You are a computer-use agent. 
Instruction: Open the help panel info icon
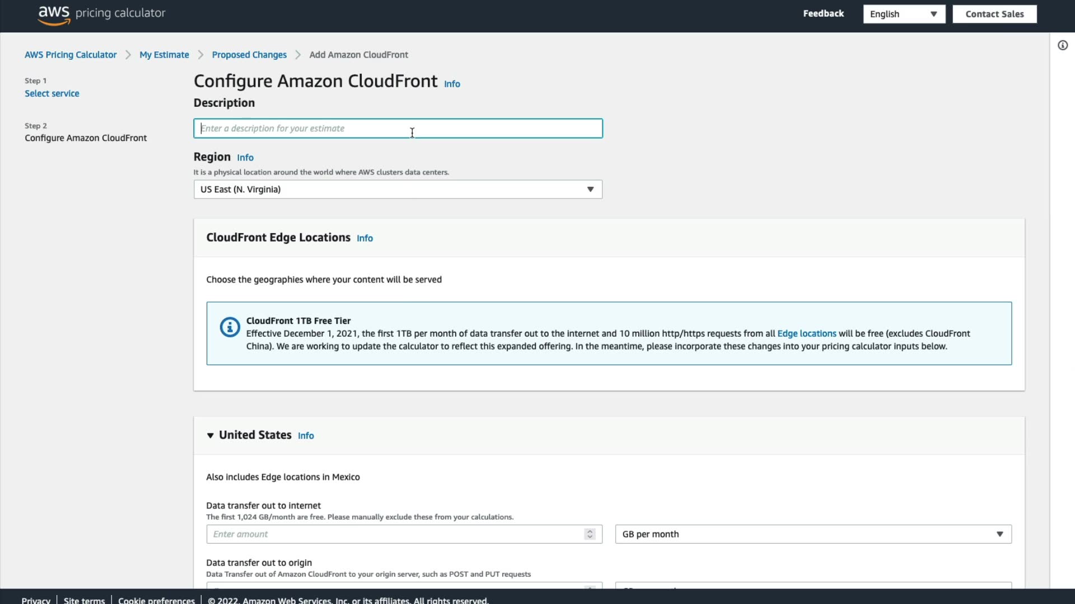point(1062,45)
